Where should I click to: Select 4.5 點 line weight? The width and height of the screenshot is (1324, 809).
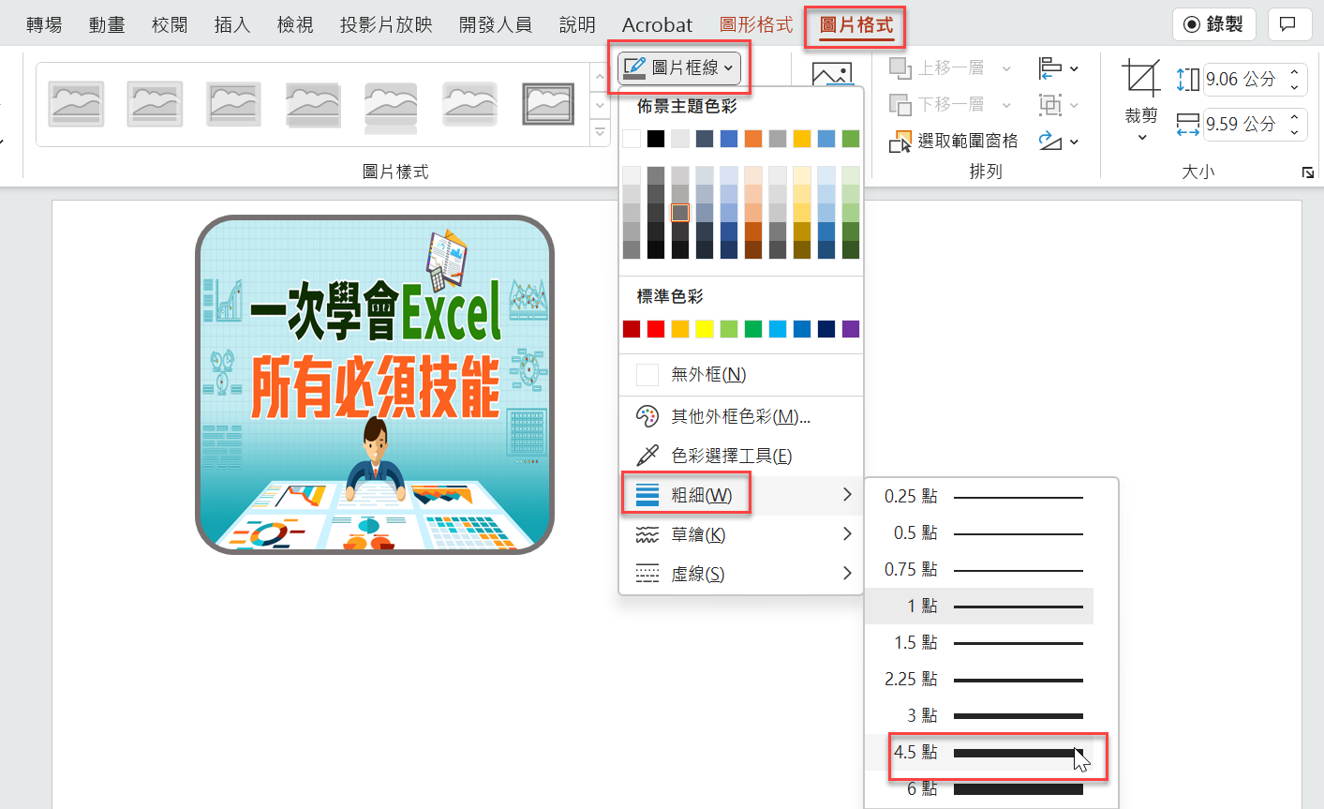tap(979, 753)
